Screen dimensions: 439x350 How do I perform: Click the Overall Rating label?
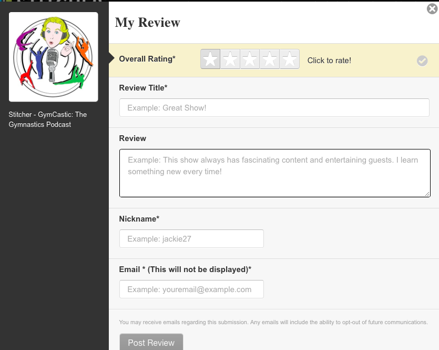coord(147,59)
